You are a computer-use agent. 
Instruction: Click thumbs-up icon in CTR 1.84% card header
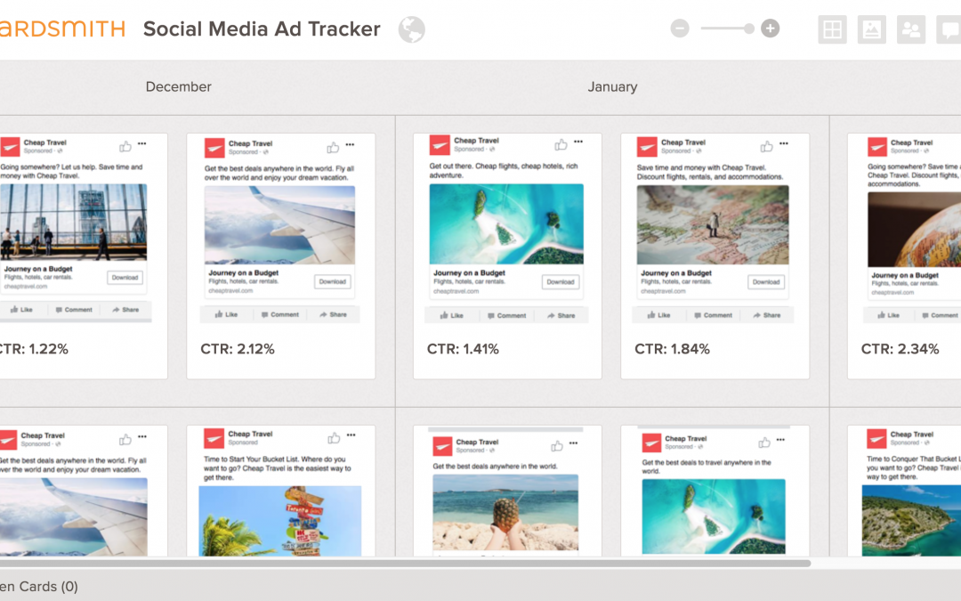pos(766,146)
